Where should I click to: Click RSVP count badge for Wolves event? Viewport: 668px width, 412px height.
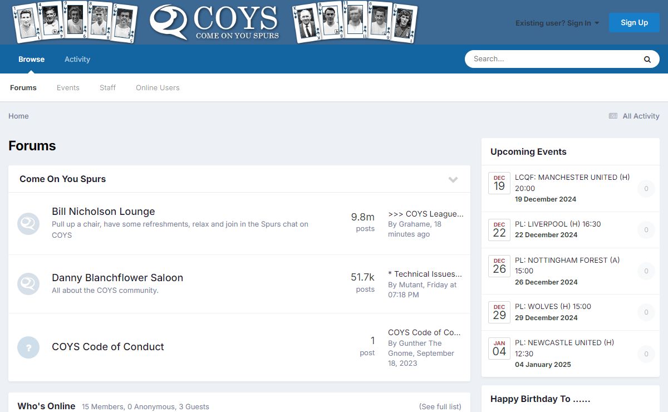click(646, 312)
